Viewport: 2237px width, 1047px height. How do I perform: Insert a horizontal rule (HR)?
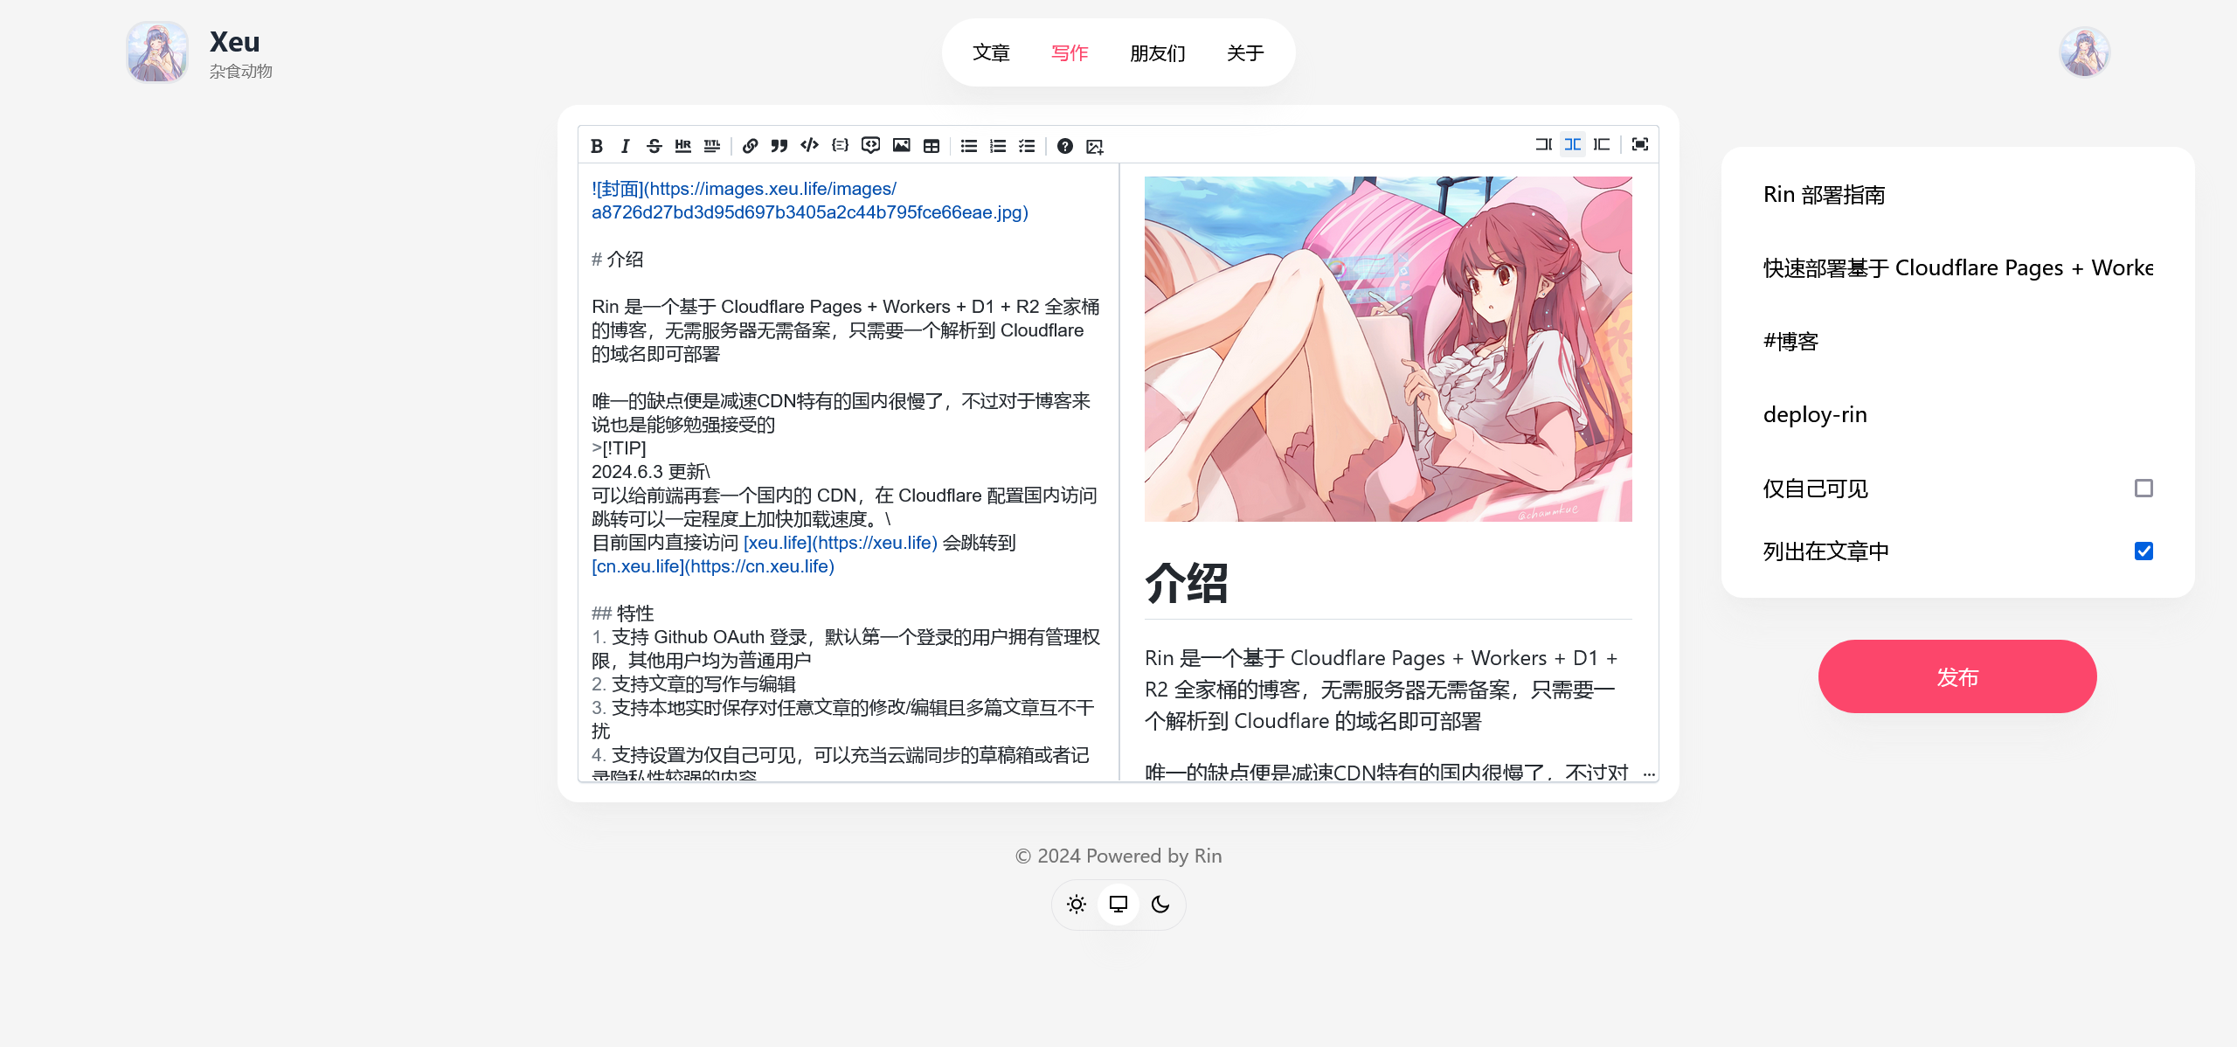(x=683, y=146)
